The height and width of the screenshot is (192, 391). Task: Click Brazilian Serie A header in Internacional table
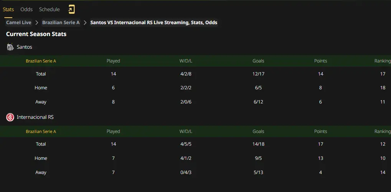click(41, 131)
